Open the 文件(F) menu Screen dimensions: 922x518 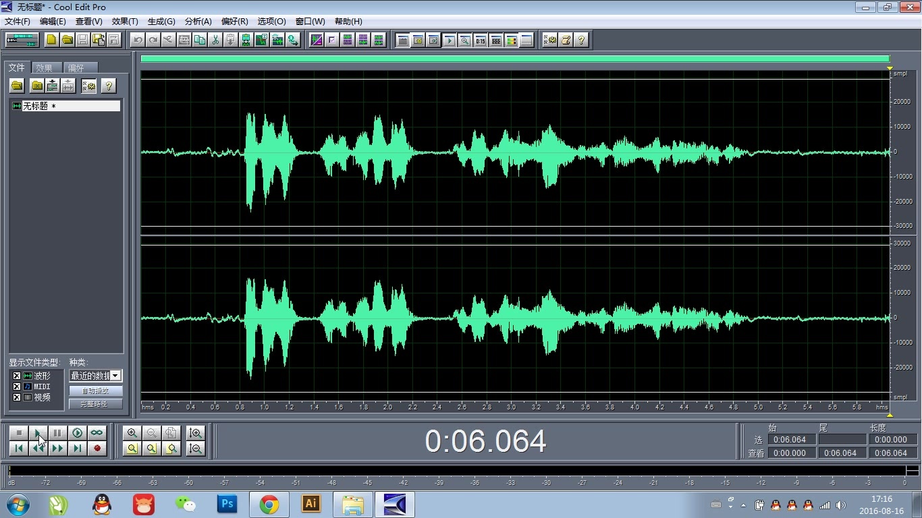click(x=18, y=22)
